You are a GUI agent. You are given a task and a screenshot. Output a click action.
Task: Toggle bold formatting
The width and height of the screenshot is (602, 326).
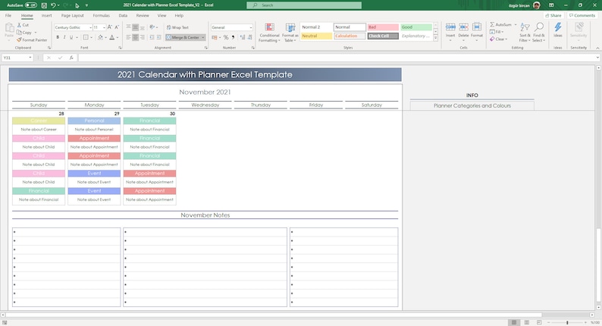58,37
